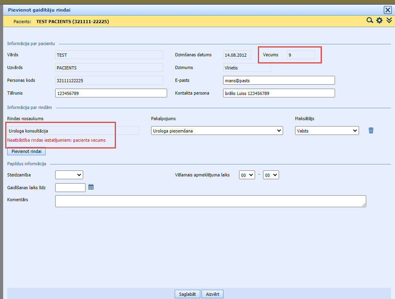Expand patient bar with double chevron icon

[x=389, y=21]
